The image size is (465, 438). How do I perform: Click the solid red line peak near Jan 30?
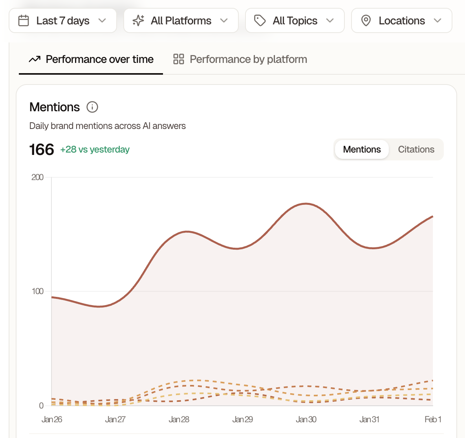[x=306, y=204]
